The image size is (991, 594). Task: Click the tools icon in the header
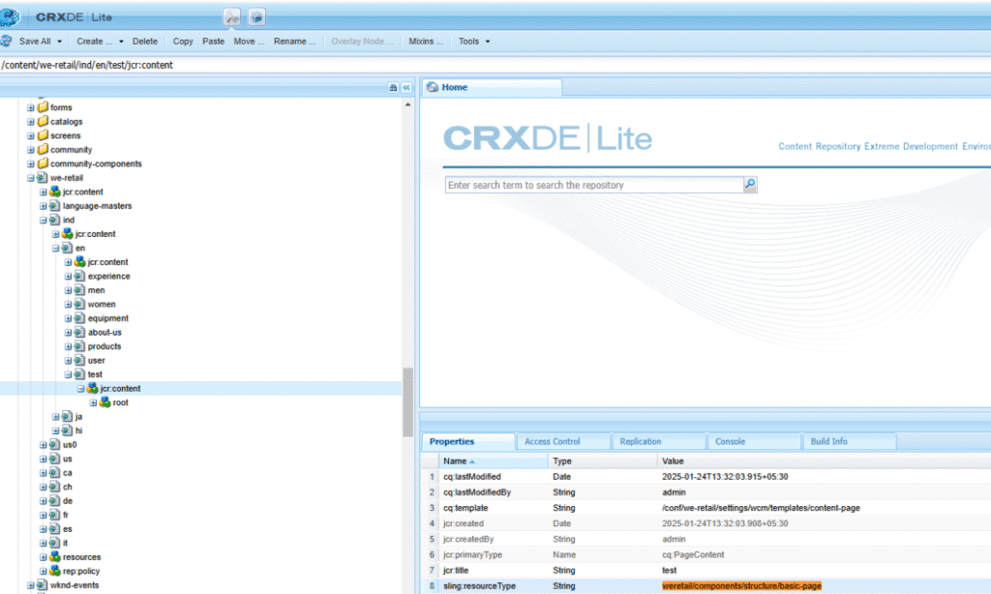point(232,17)
